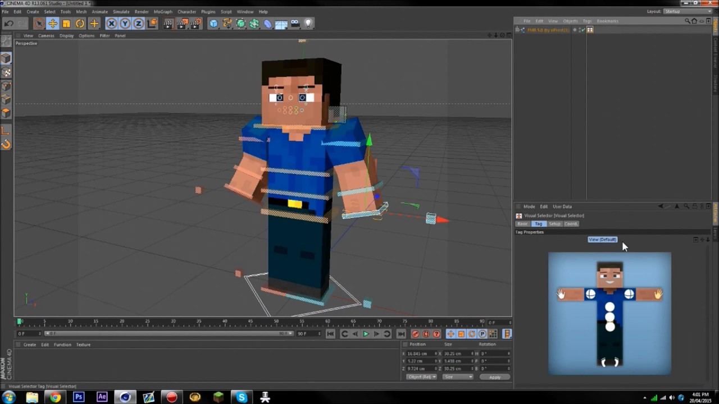Add a camera object from the toolbar
719x404 pixels.
coord(294,23)
